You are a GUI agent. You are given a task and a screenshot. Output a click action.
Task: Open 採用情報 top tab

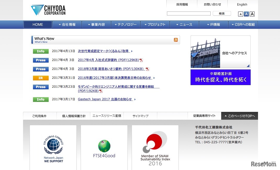coord(182,4)
